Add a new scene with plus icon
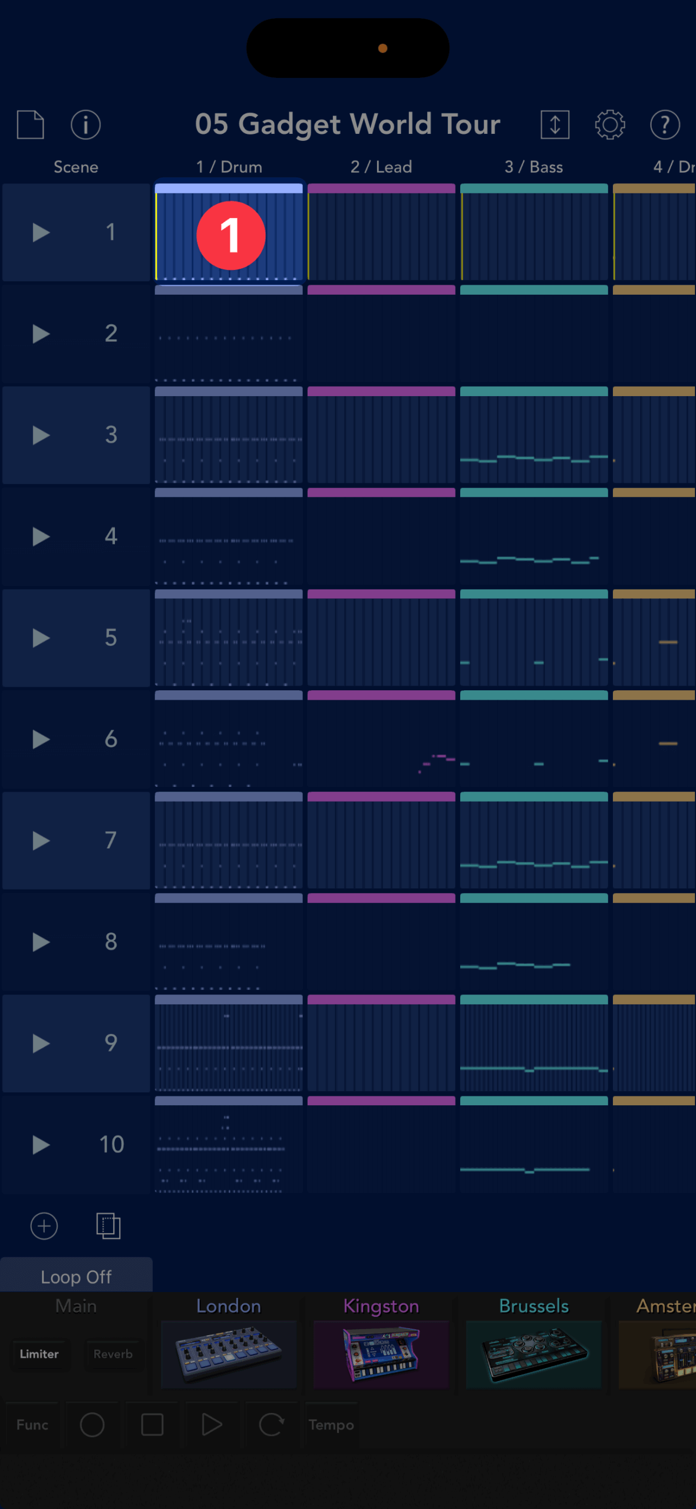696x1509 pixels. 44,1226
